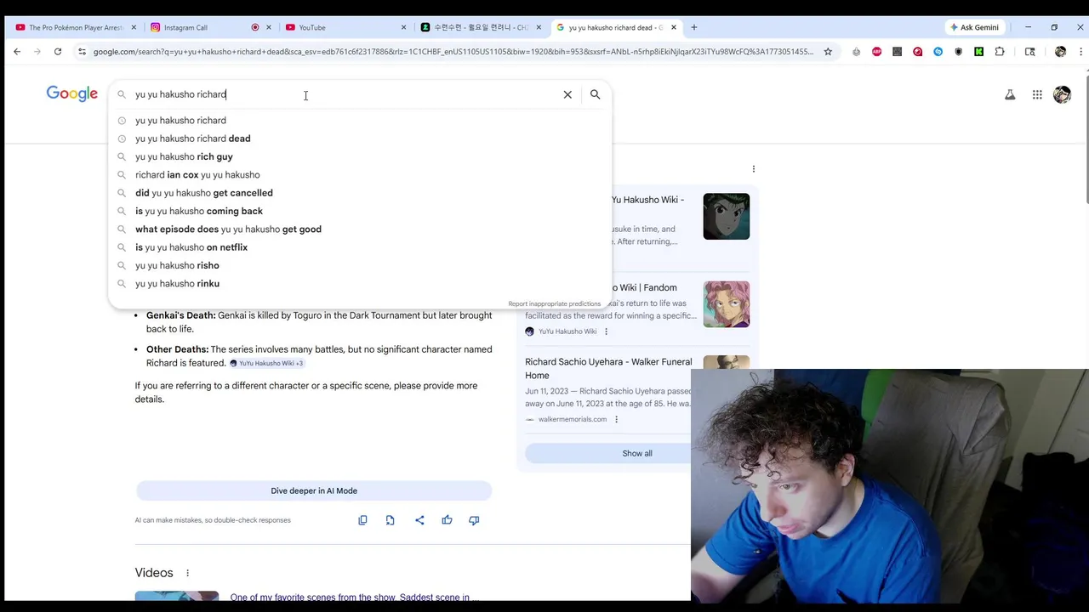Screen dimensions: 1089x612
Task: Open Chrome three-dot menu
Action: click(1080, 52)
